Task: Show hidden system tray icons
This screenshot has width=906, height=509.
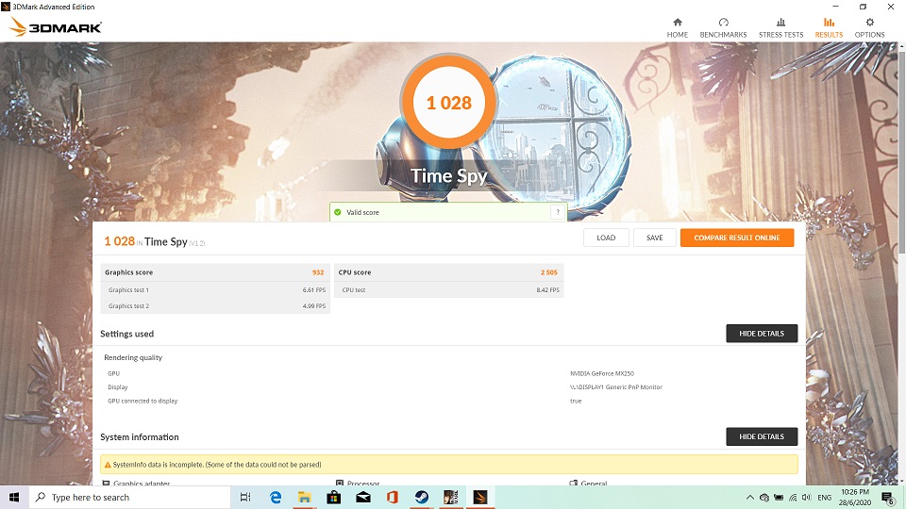Action: pos(749,498)
